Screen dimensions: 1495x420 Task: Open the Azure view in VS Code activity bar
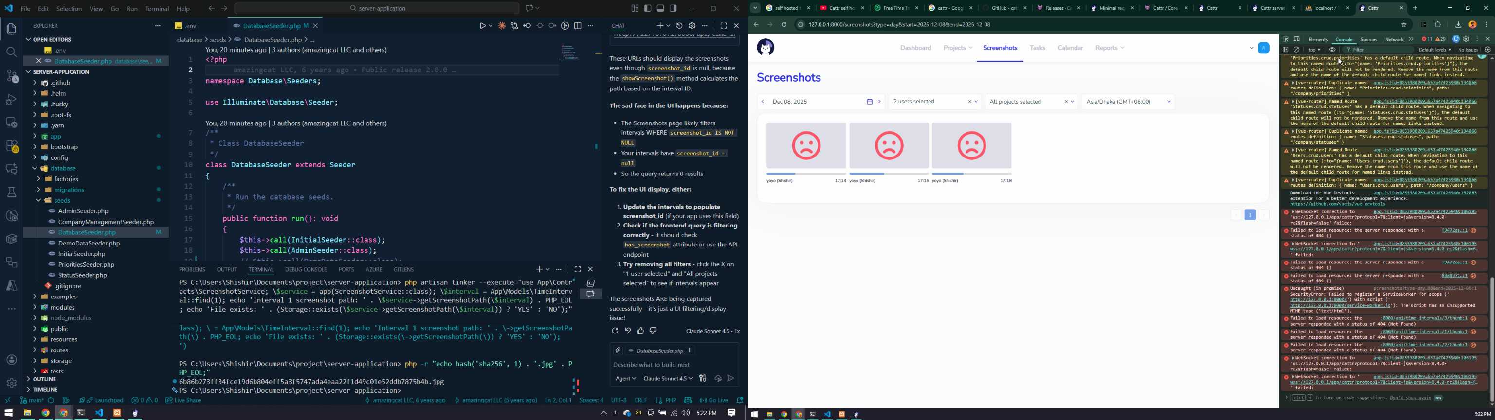click(x=12, y=285)
